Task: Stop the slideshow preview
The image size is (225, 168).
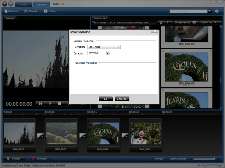Action: 60,104
